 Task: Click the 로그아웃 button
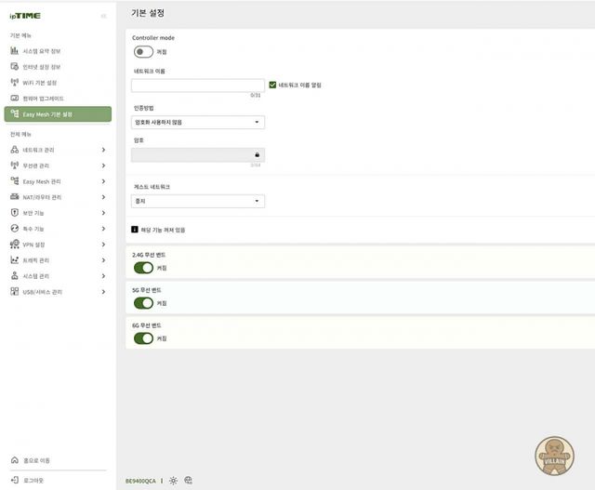(x=33, y=480)
